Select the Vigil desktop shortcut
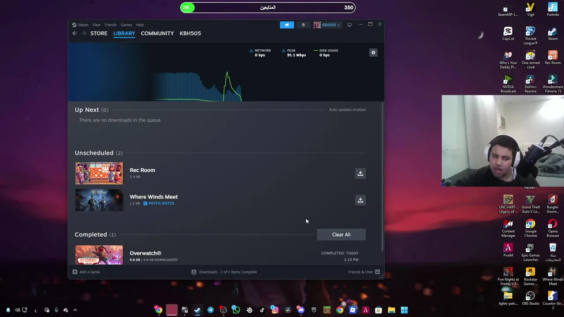 point(531,10)
